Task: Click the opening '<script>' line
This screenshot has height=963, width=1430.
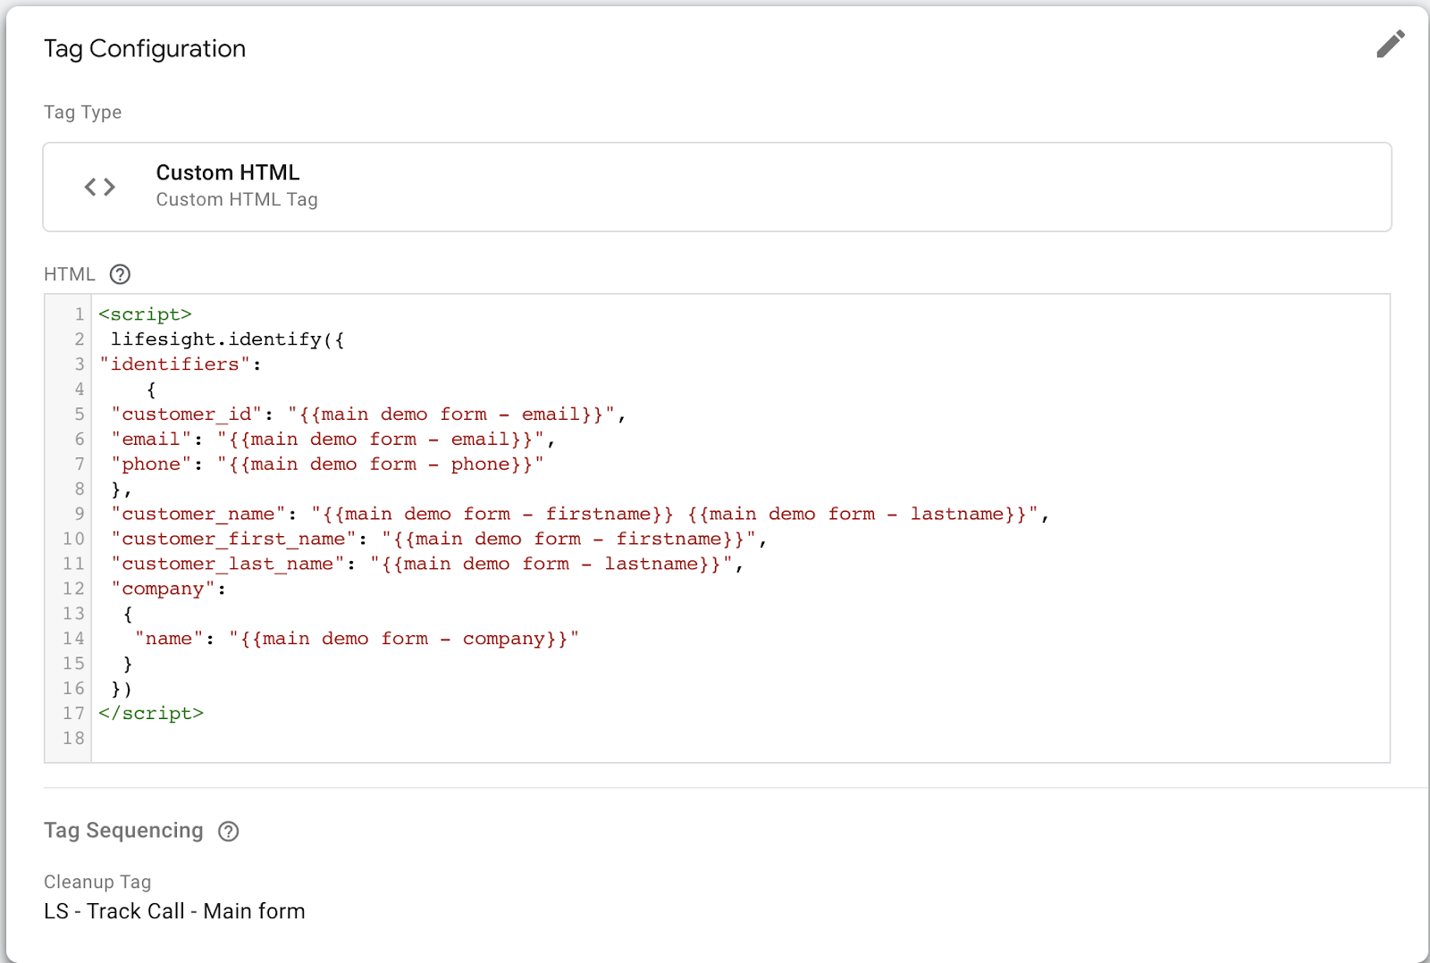Action: coord(145,314)
